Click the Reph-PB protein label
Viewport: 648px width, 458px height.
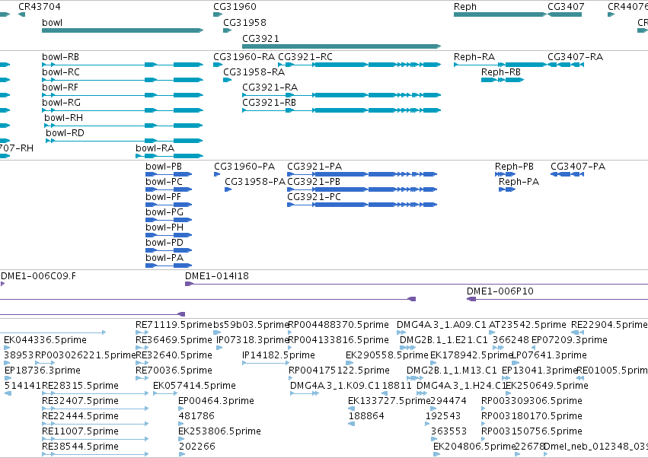click(x=514, y=167)
